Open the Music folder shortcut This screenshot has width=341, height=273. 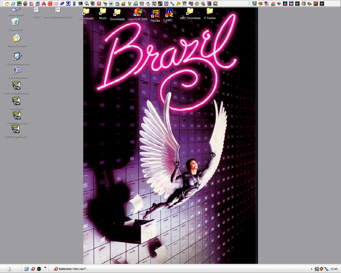[x=103, y=14]
